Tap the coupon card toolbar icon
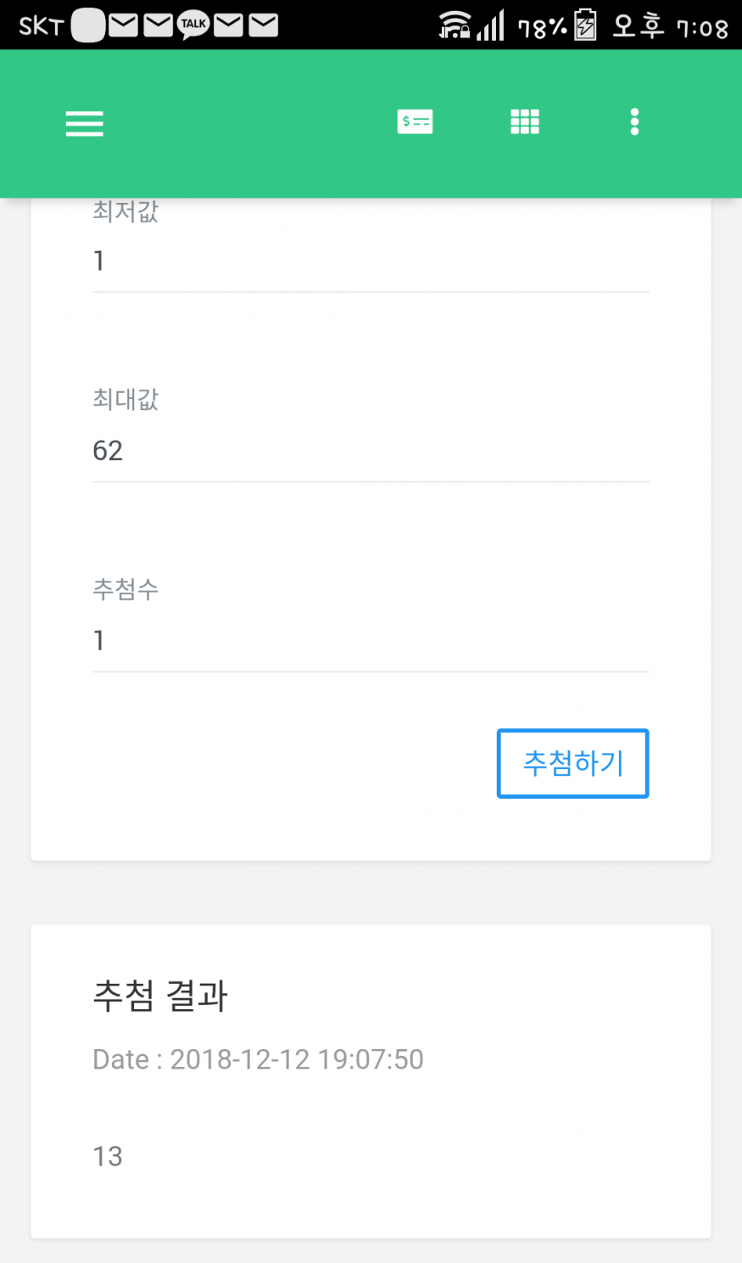Viewport: 742px width, 1263px height. [x=415, y=122]
